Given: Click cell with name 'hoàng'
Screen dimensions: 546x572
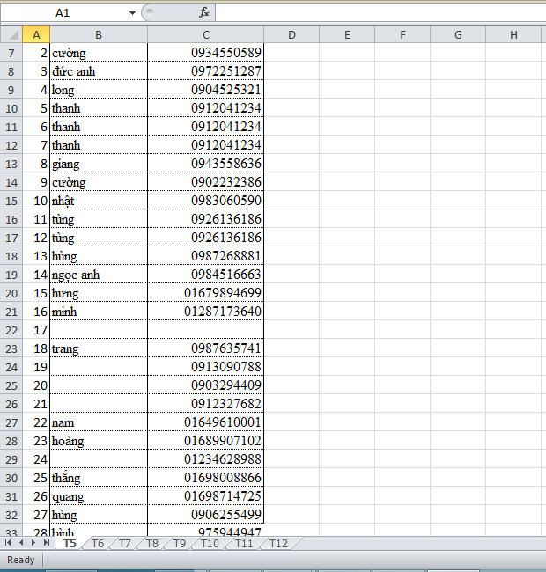Looking at the screenshot, I should pos(99,441).
